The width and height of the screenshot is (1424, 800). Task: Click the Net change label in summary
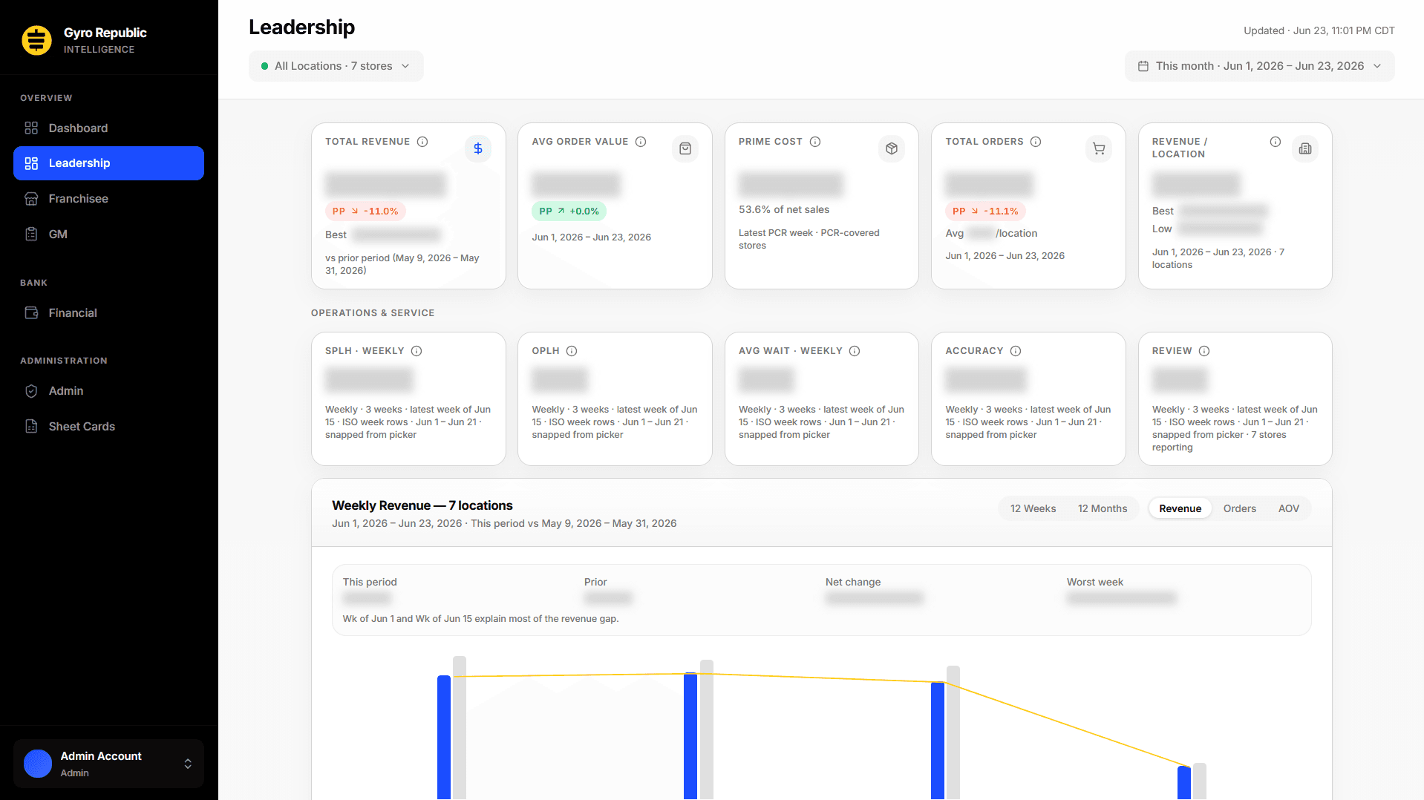pos(852,583)
